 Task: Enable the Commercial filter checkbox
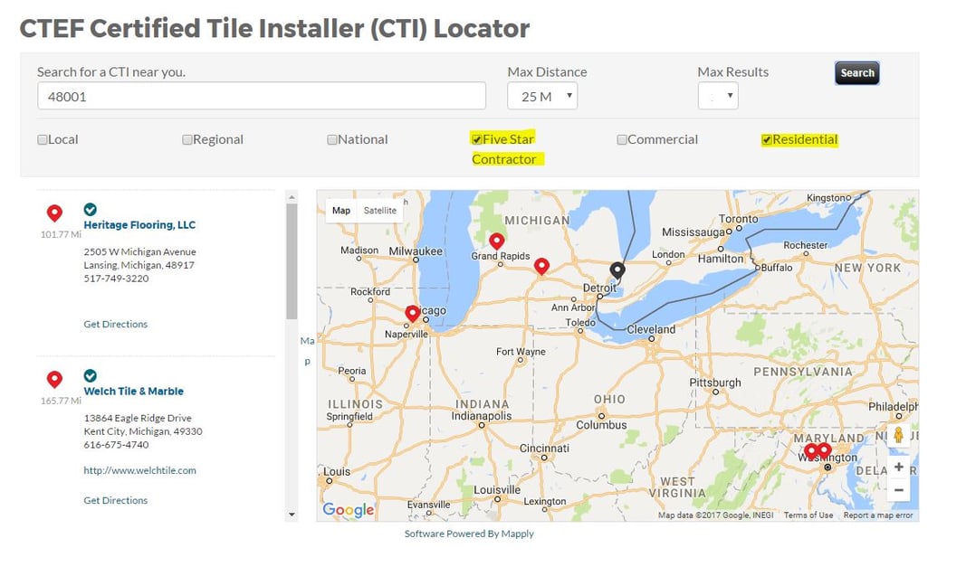tap(622, 138)
